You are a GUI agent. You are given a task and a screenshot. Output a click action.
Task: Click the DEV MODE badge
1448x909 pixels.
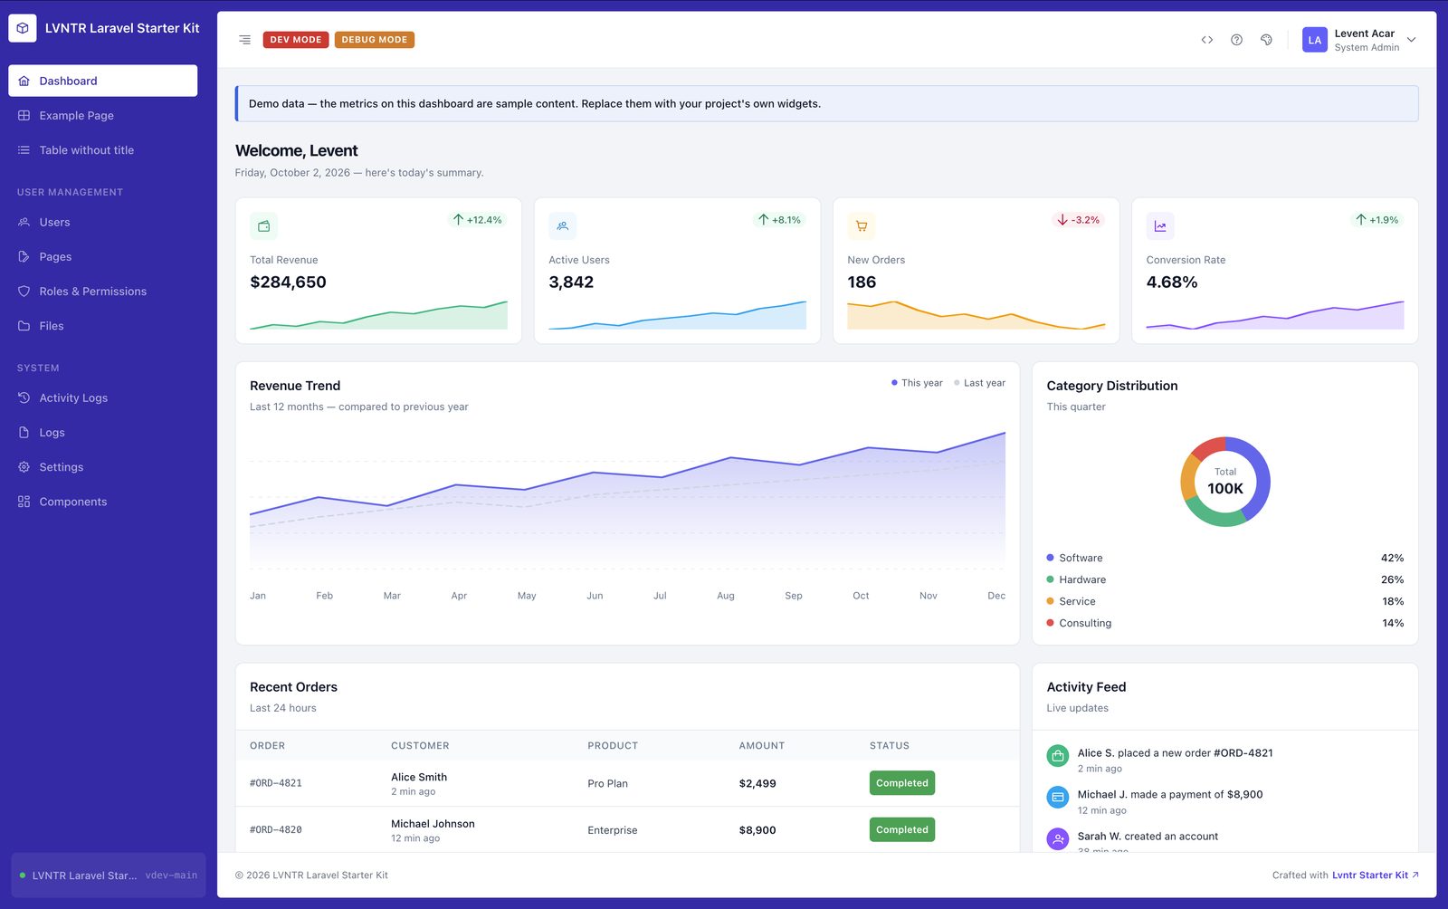tap(296, 40)
